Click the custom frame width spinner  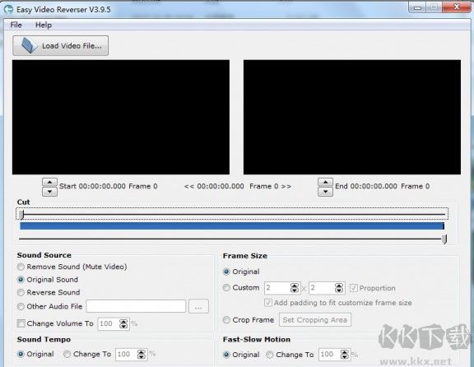[295, 288]
